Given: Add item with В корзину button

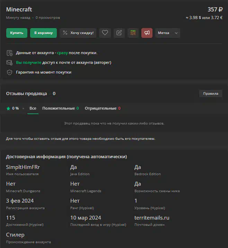Looking at the screenshot, I should pos(43,33).
